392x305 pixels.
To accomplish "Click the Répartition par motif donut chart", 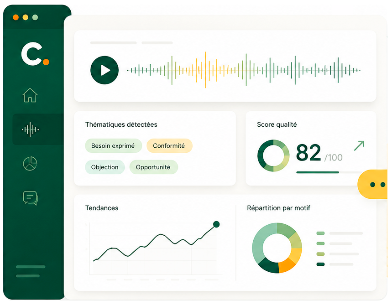I will 277,248.
